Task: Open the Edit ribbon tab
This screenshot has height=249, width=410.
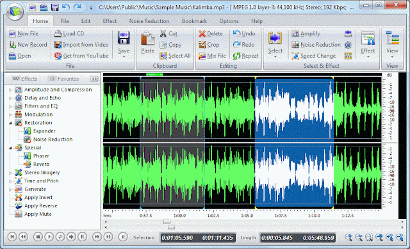Action: click(85, 21)
